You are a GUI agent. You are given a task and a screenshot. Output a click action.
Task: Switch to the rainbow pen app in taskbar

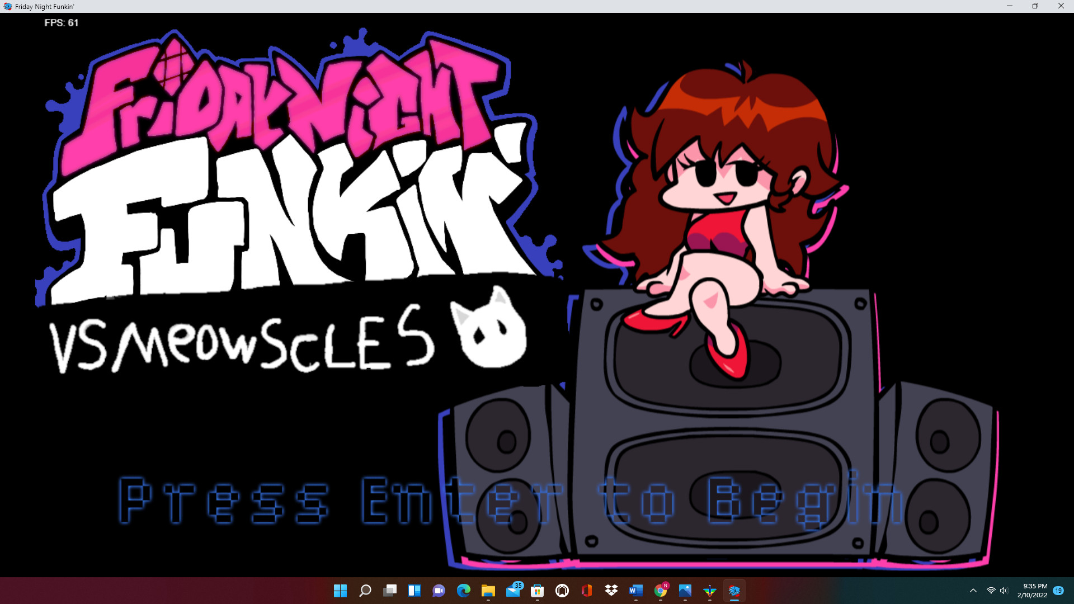pos(710,591)
